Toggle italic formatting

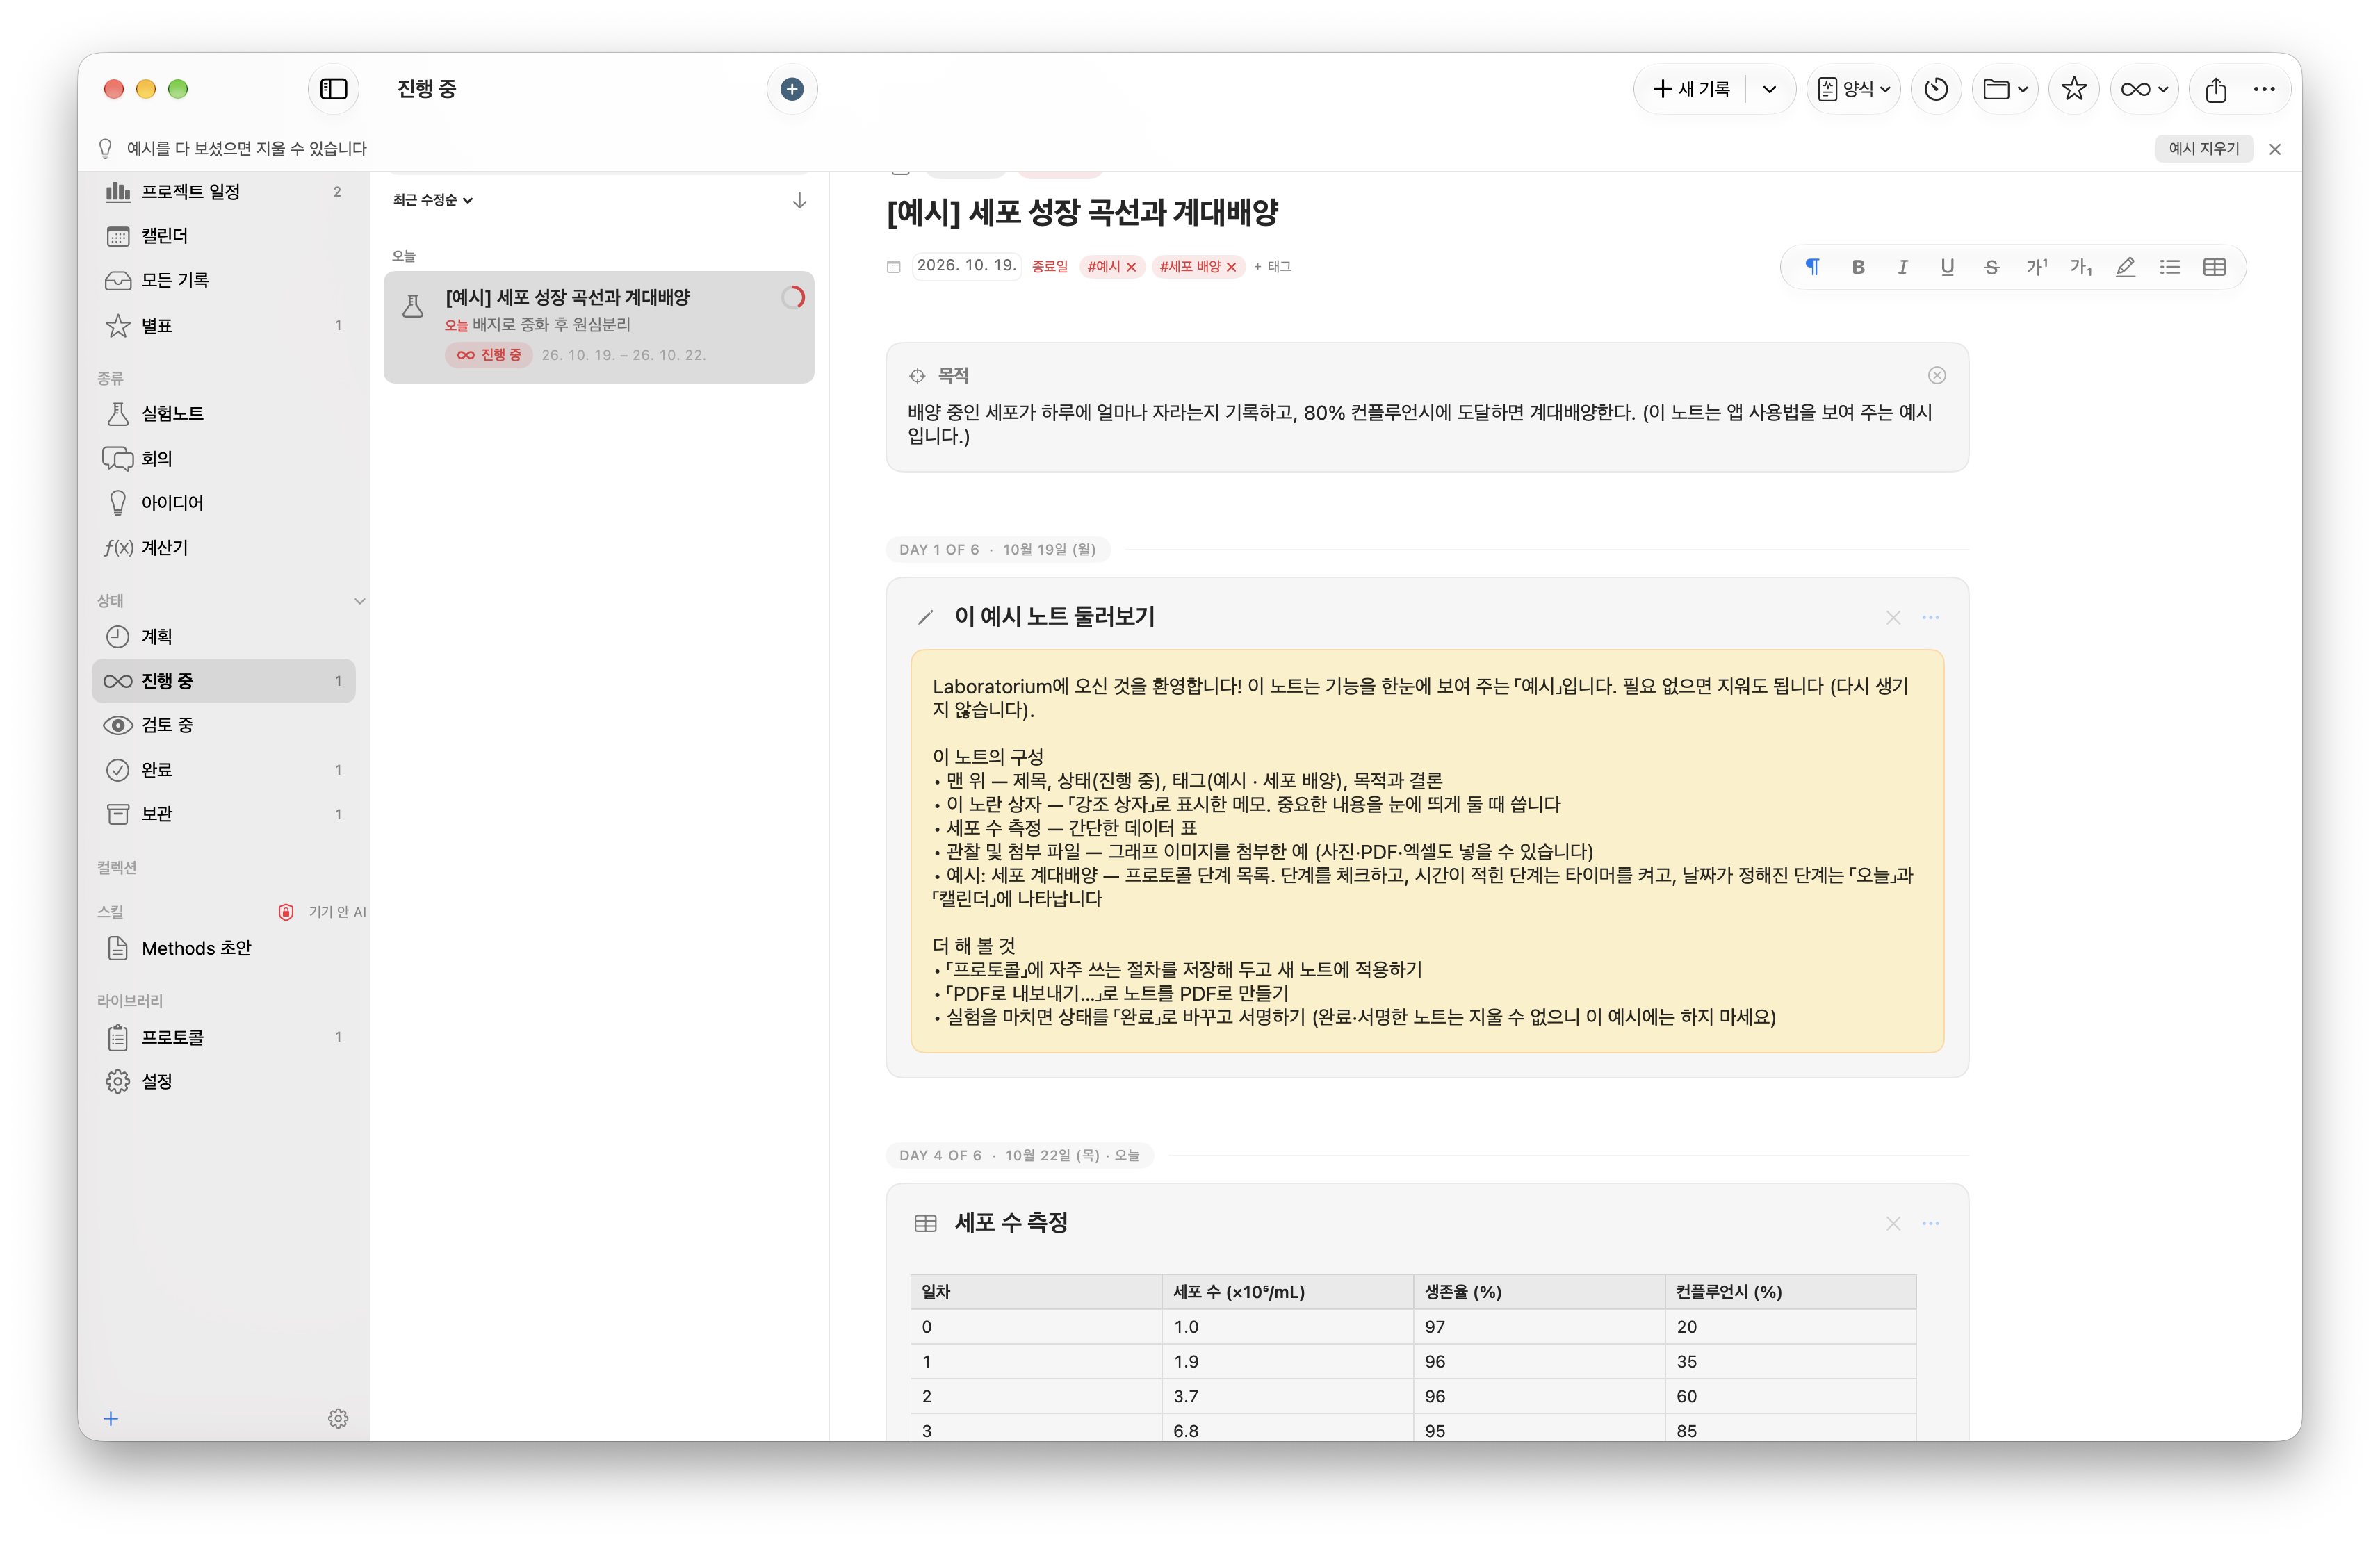click(1902, 267)
